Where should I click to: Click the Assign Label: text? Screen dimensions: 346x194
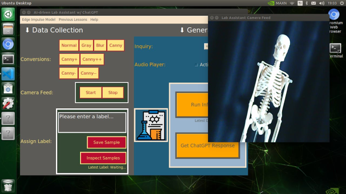tap(36, 141)
